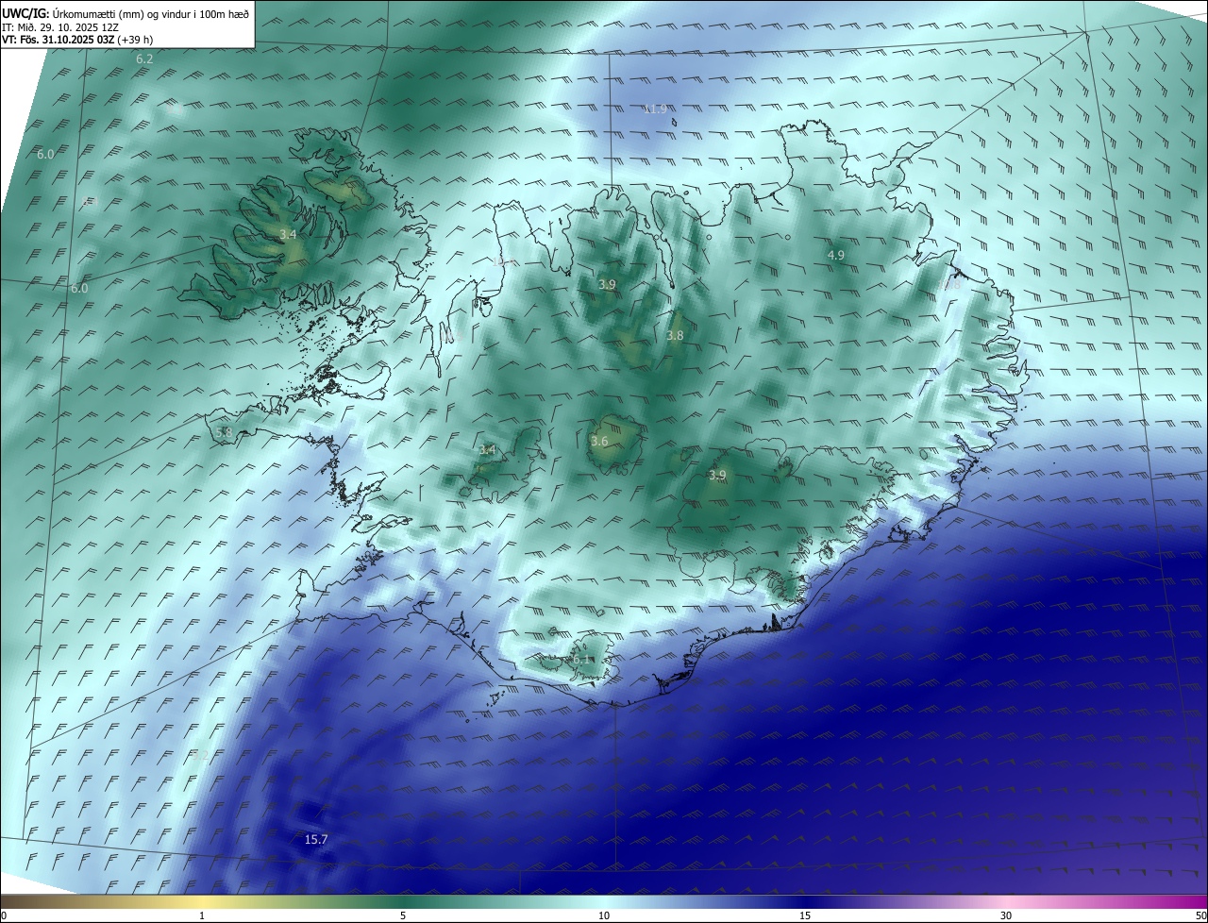Image resolution: width=1208 pixels, height=923 pixels.
Task: Click the yellow section of the colorbar
Action: point(203,901)
